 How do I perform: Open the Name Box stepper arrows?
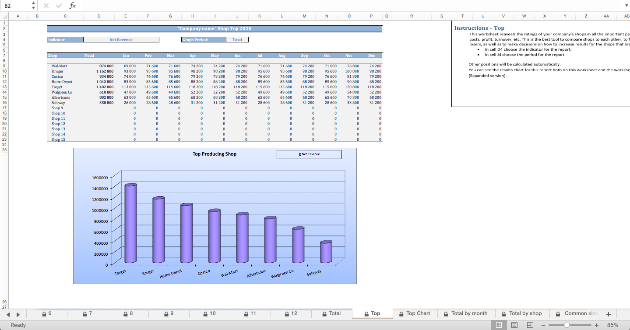[x=34, y=5]
